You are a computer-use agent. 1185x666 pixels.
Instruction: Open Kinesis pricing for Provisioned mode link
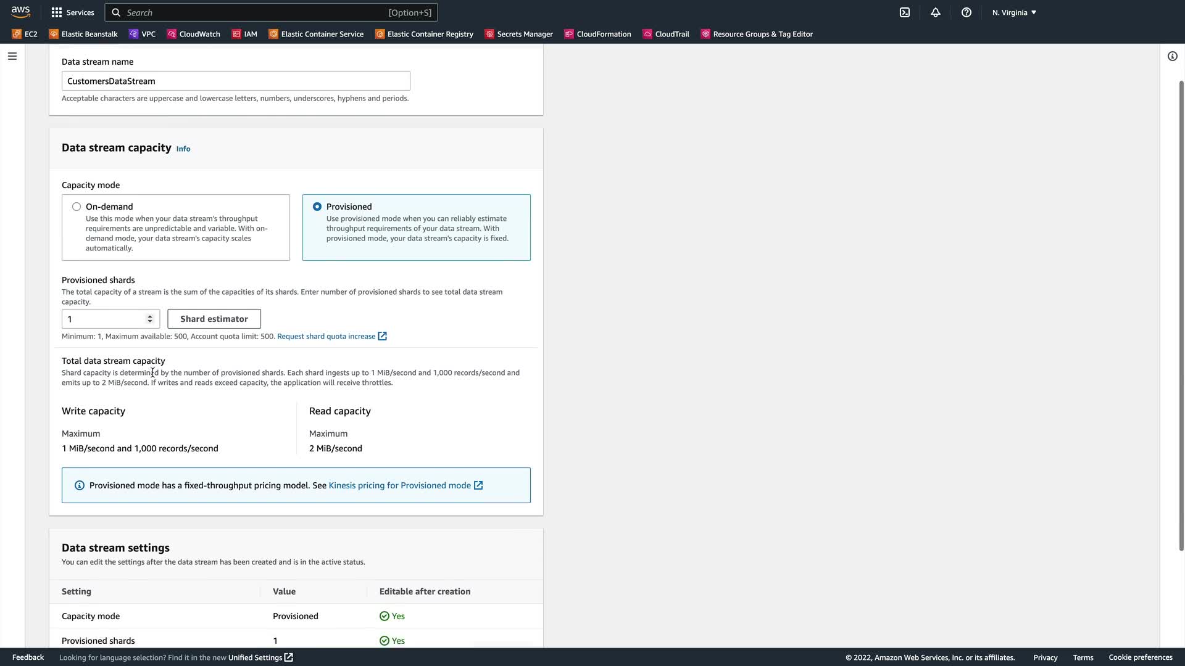(x=400, y=485)
